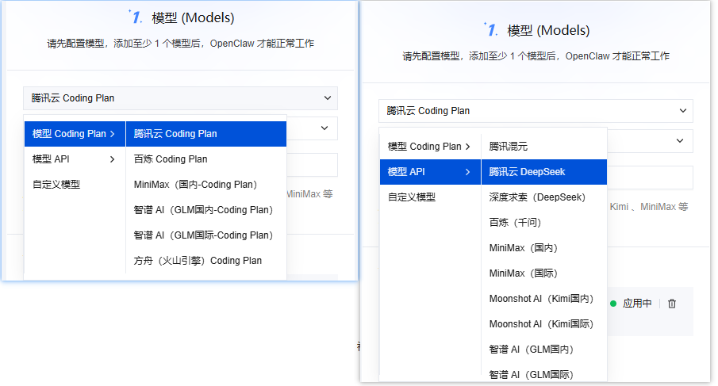Click the 应用中 status label
Viewport: 718px width, 386px height.
[637, 304]
